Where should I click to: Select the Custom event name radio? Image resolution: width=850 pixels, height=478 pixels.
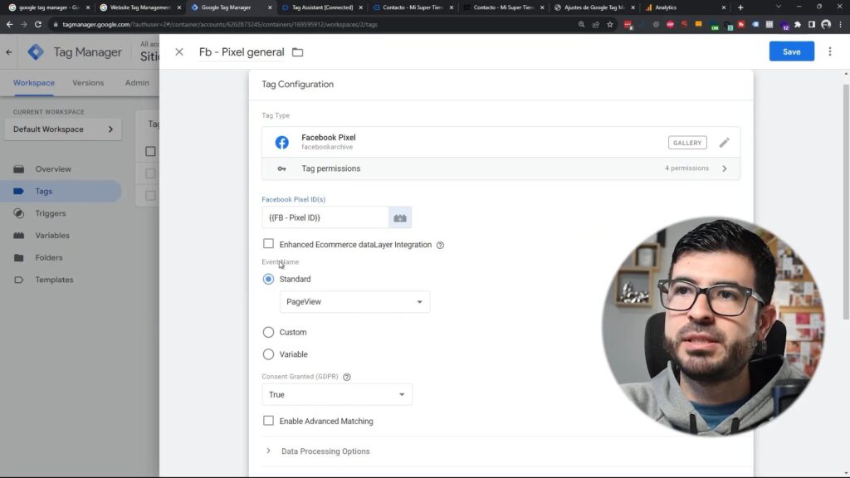pyautogui.click(x=268, y=332)
